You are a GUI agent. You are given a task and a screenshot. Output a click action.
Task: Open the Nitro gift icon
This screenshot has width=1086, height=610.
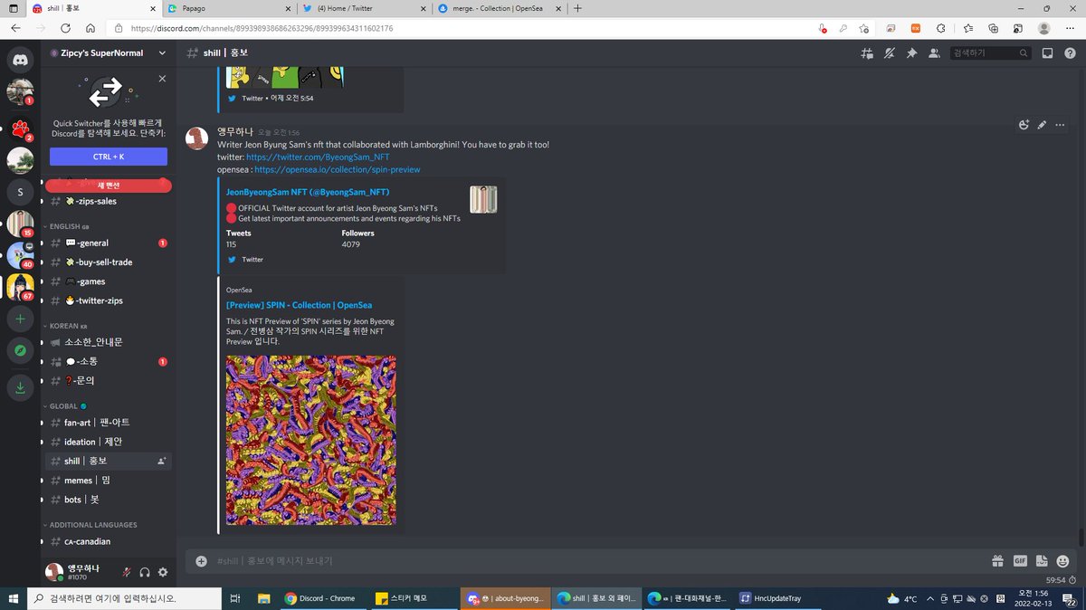coord(997,561)
